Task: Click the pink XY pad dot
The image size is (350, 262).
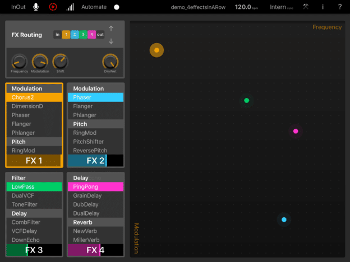Action: click(296, 131)
